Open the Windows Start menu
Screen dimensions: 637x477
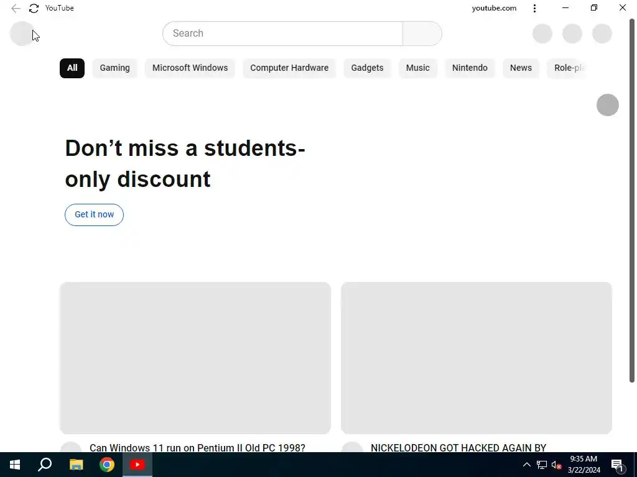pos(15,465)
